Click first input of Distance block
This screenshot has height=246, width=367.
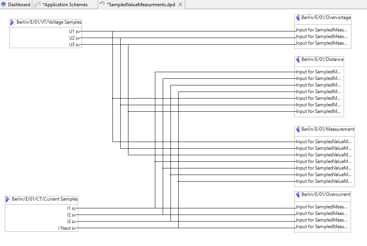[x=318, y=72]
